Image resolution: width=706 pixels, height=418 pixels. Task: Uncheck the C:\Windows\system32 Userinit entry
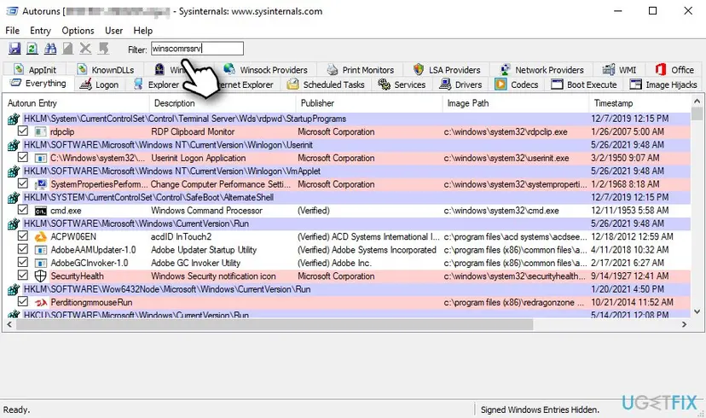23,157
